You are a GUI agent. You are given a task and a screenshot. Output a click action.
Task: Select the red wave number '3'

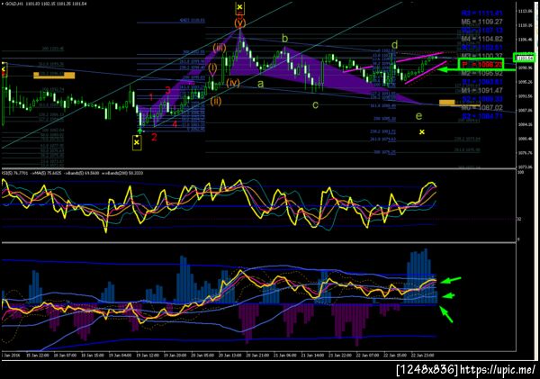click(x=167, y=91)
